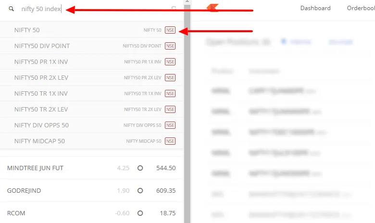
Task: Choose NIFTY50 PR 2X LEV suggestion
Action: [92, 77]
